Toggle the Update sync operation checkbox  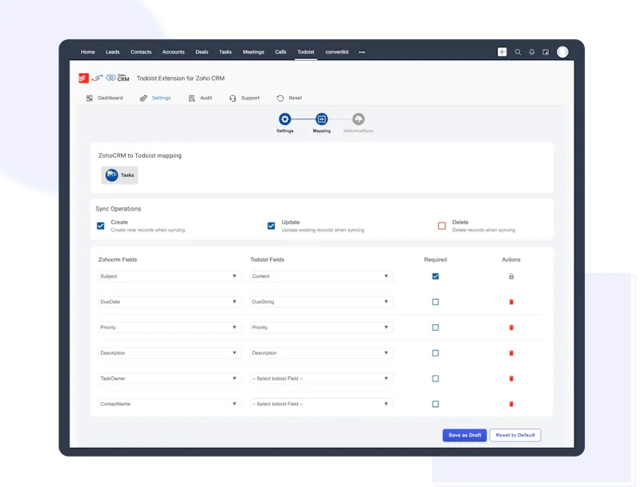pyautogui.click(x=271, y=226)
